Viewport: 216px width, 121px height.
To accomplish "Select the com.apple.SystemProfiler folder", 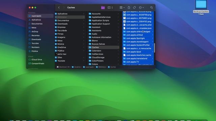I will click(x=138, y=45).
